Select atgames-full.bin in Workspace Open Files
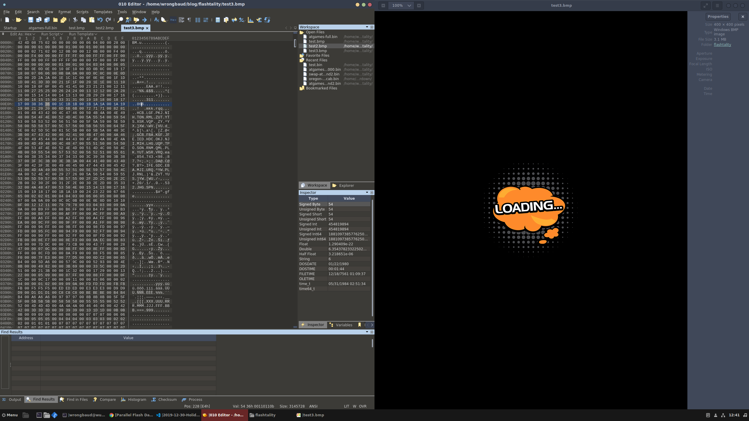The width and height of the screenshot is (749, 421). (x=323, y=37)
